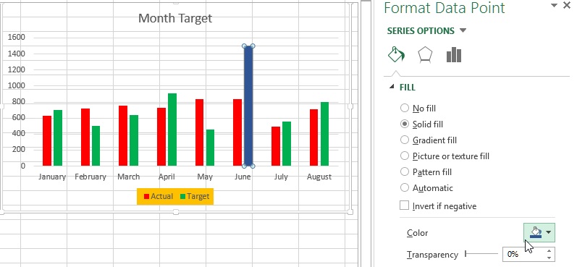
Task: Close the Format Data Point pane
Action: coord(567,5)
